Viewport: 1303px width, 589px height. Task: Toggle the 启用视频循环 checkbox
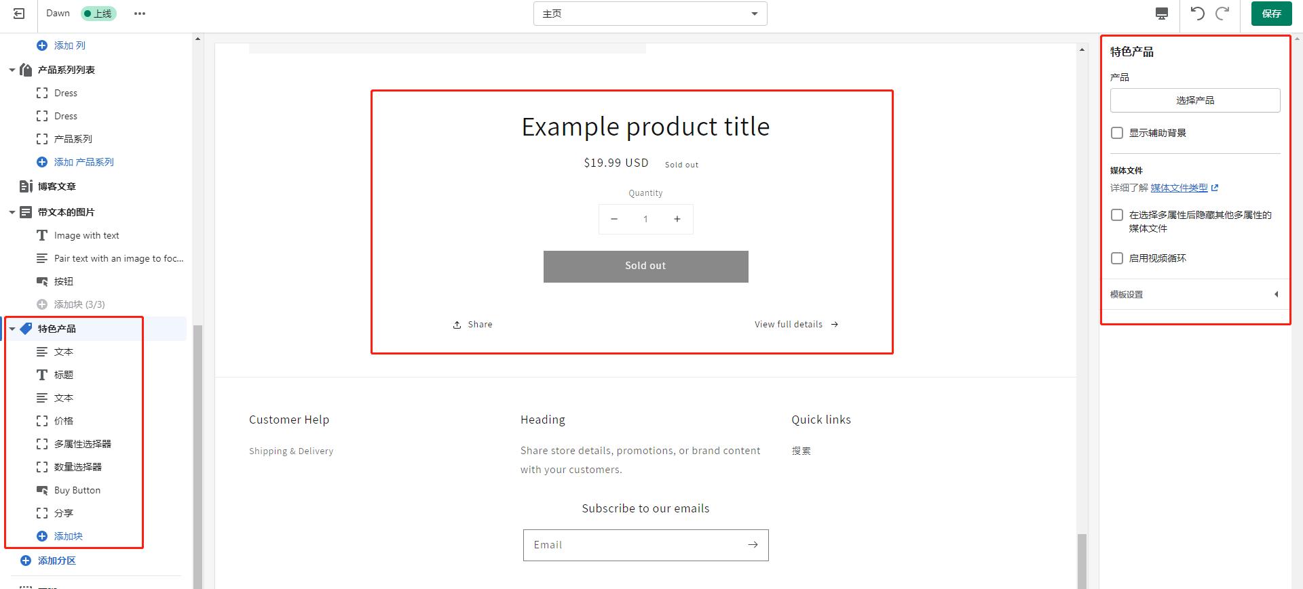click(x=1117, y=258)
